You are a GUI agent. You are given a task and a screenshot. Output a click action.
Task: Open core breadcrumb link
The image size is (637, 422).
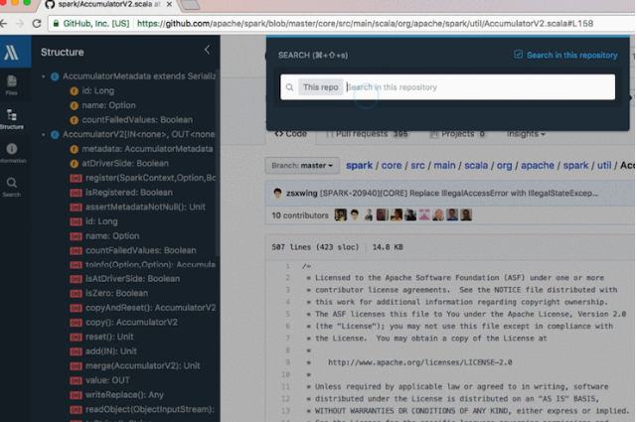[392, 166]
